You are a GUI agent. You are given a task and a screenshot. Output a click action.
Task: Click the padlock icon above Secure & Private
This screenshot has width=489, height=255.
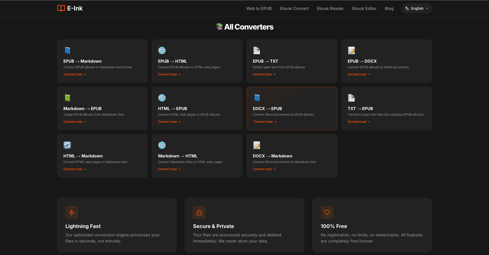[199, 212]
